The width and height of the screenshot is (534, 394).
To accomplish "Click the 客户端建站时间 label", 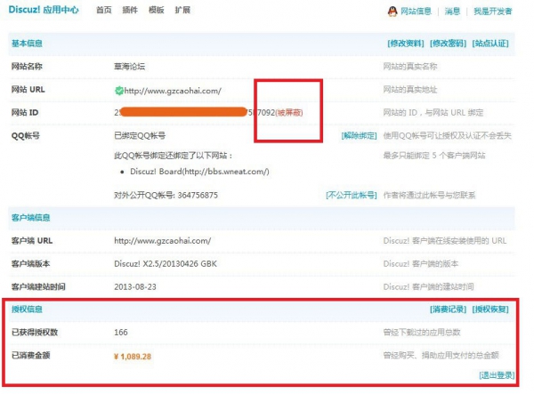I will (x=38, y=286).
